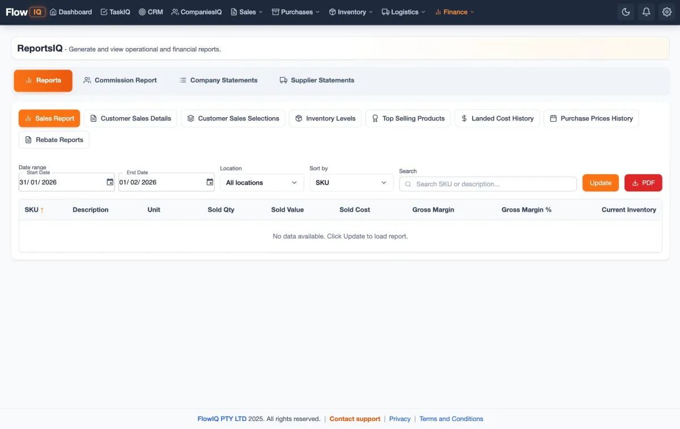
Task: Open Landed Cost History report
Action: pos(497,118)
